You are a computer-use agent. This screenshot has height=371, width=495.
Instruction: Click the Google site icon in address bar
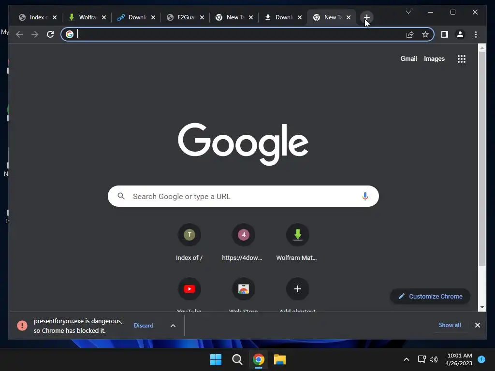pos(70,34)
